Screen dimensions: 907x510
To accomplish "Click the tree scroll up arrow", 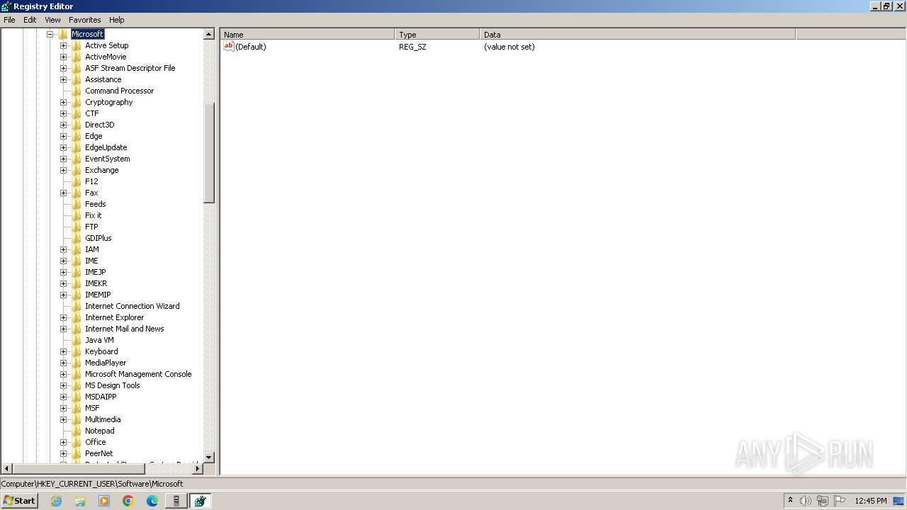I will 209,34.
